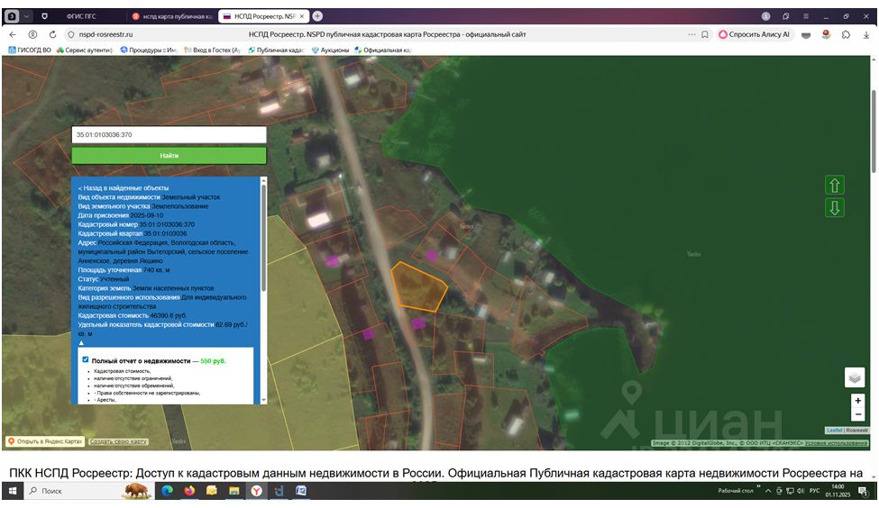Viewport: 879px width, 508px height.
Task: Close the НСПД Росреестр tab
Action: (x=302, y=16)
